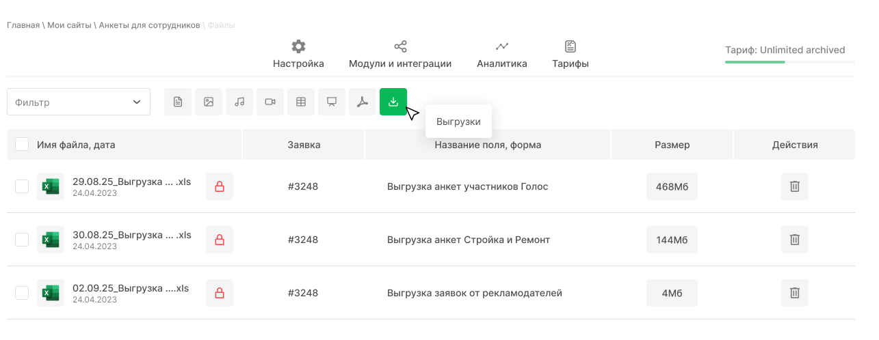Click red lock icon for 30.08.25 file
Screen dimensions: 879x340
tap(220, 240)
